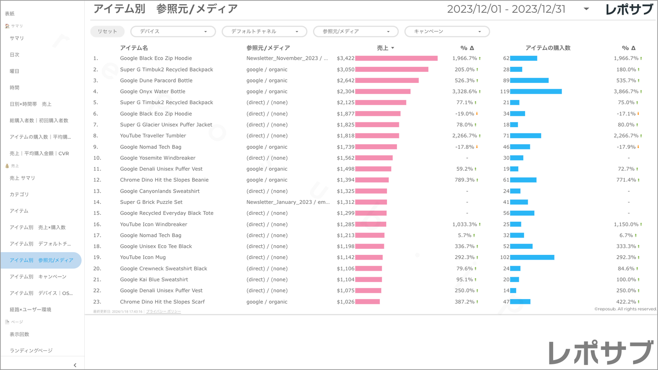This screenshot has width=658, height=370.
Task: Click the sort arrow next to 売上 header
Action: 393,48
